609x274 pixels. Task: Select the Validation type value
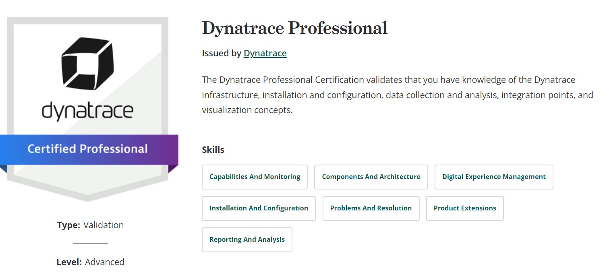(104, 225)
